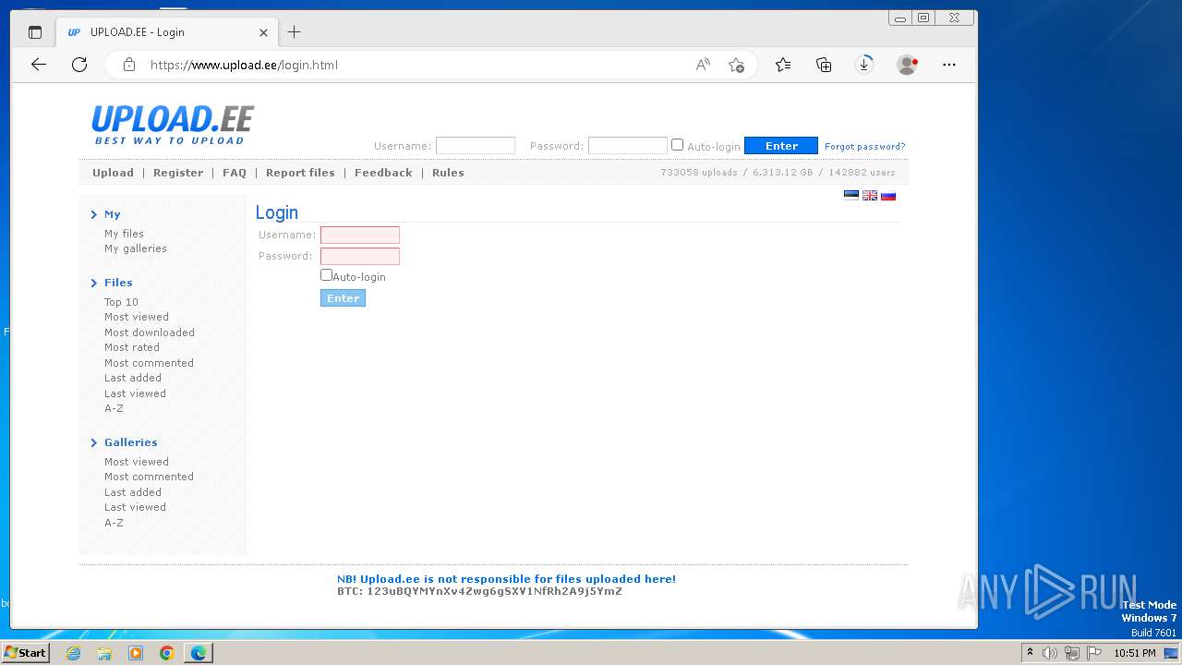The image size is (1182, 665).
Task: Launch Internet Explorer from taskbar
Action: click(74, 653)
